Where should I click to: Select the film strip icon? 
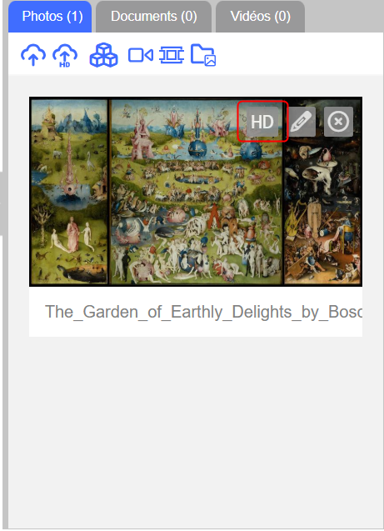172,55
